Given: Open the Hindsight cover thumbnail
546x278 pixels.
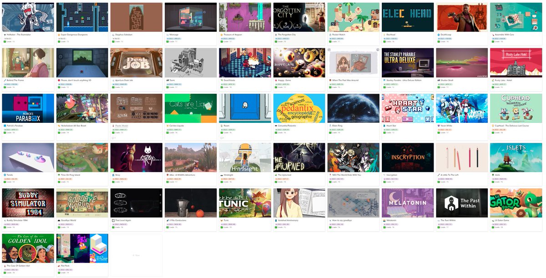Looking at the screenshot, I should [244, 157].
